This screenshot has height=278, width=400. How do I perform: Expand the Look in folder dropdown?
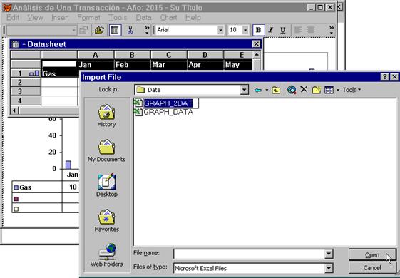(244, 90)
